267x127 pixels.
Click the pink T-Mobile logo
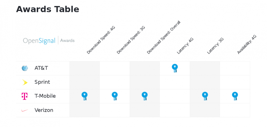24,96
